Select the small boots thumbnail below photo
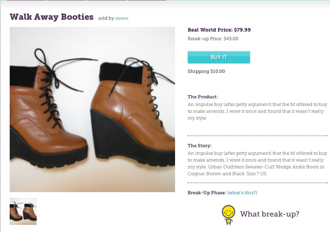Image resolution: width=330 pixels, height=232 pixels. (23, 211)
